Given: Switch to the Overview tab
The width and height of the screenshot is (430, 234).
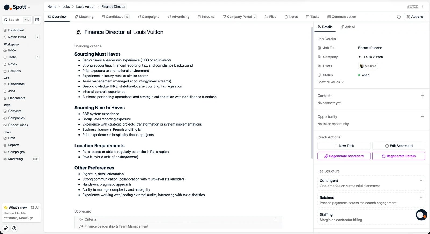Looking at the screenshot, I should [x=57, y=17].
